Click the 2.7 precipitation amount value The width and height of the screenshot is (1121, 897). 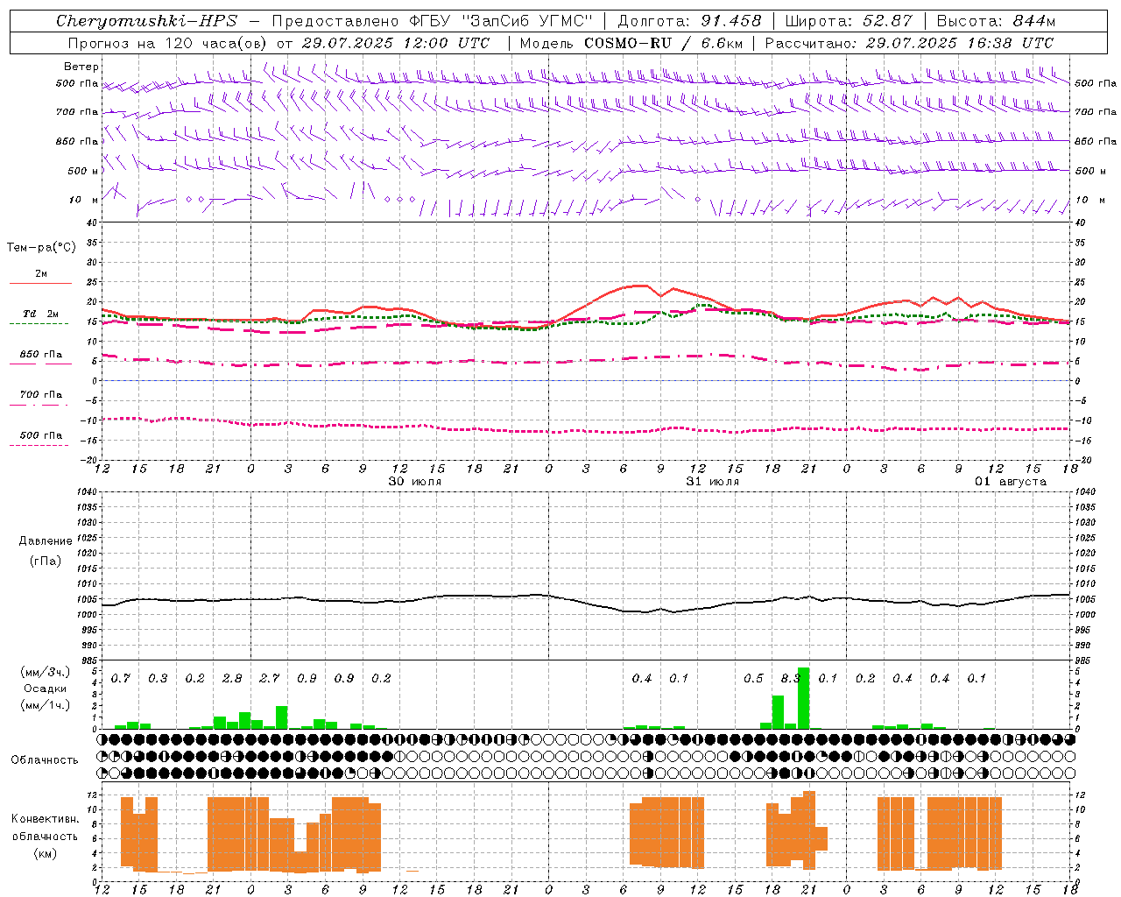tap(269, 679)
